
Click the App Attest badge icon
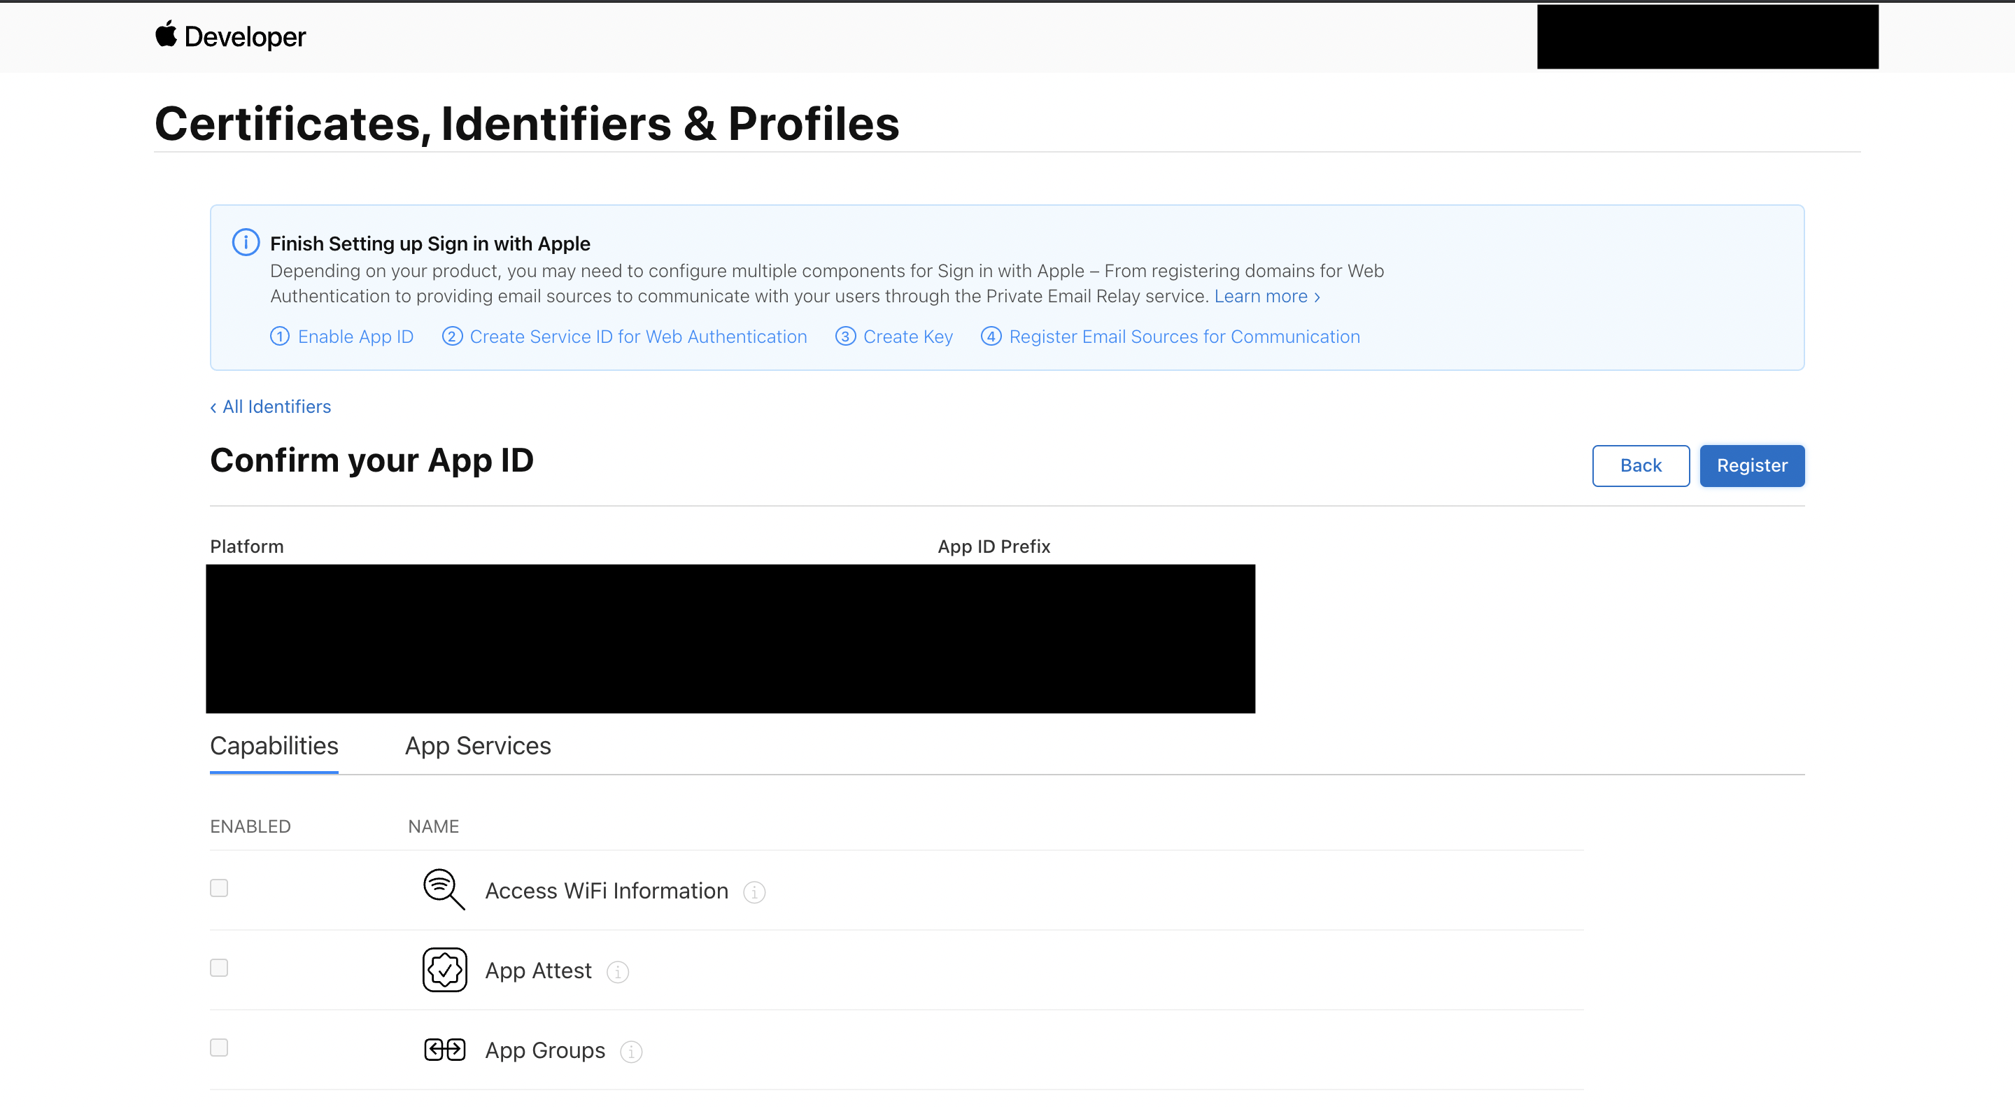(444, 970)
